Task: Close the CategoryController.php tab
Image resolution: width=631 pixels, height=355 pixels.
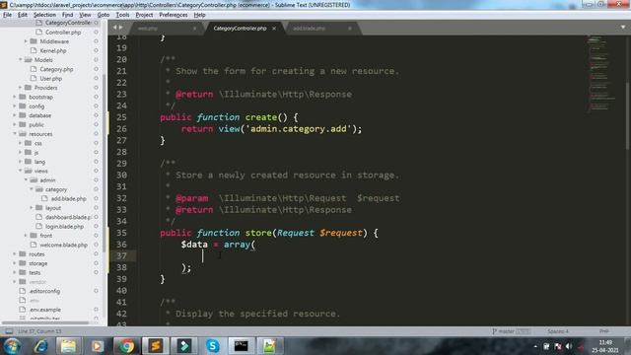Action: tap(274, 29)
